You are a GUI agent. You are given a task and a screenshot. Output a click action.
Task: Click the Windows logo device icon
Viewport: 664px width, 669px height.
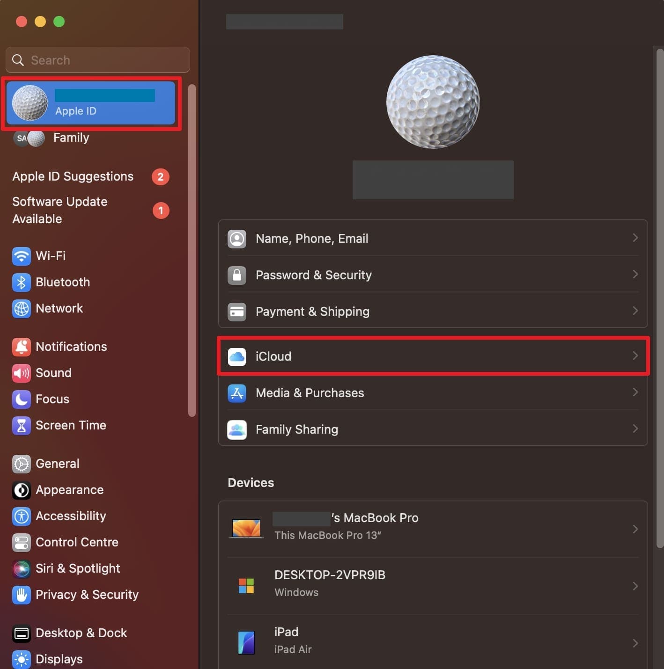click(246, 586)
